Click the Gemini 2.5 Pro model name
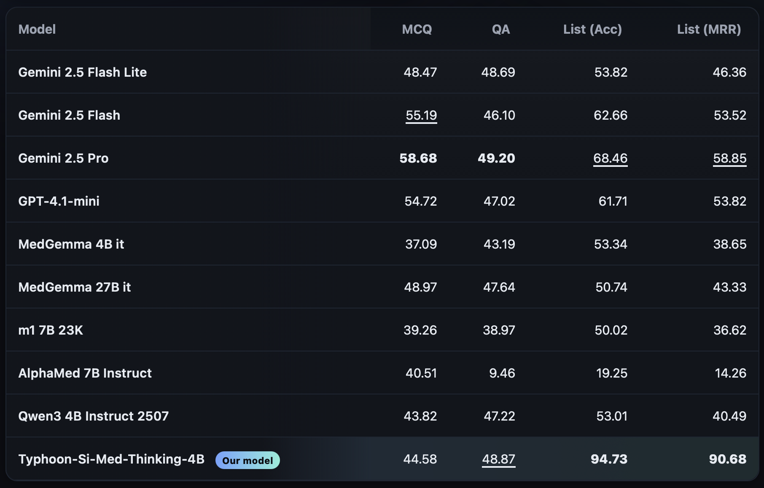This screenshot has height=488, width=764. [64, 158]
